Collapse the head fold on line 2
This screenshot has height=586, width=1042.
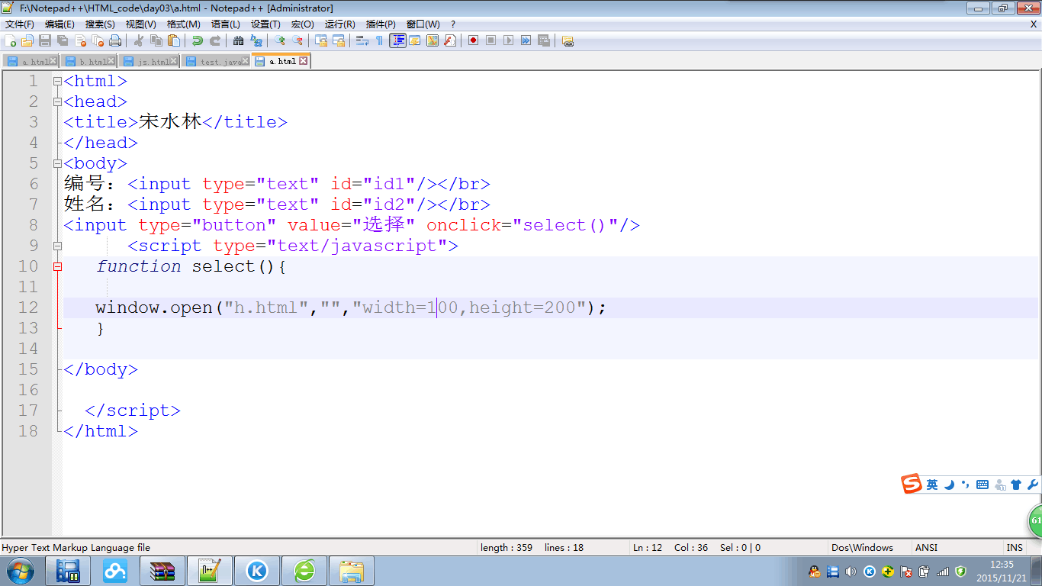(57, 101)
